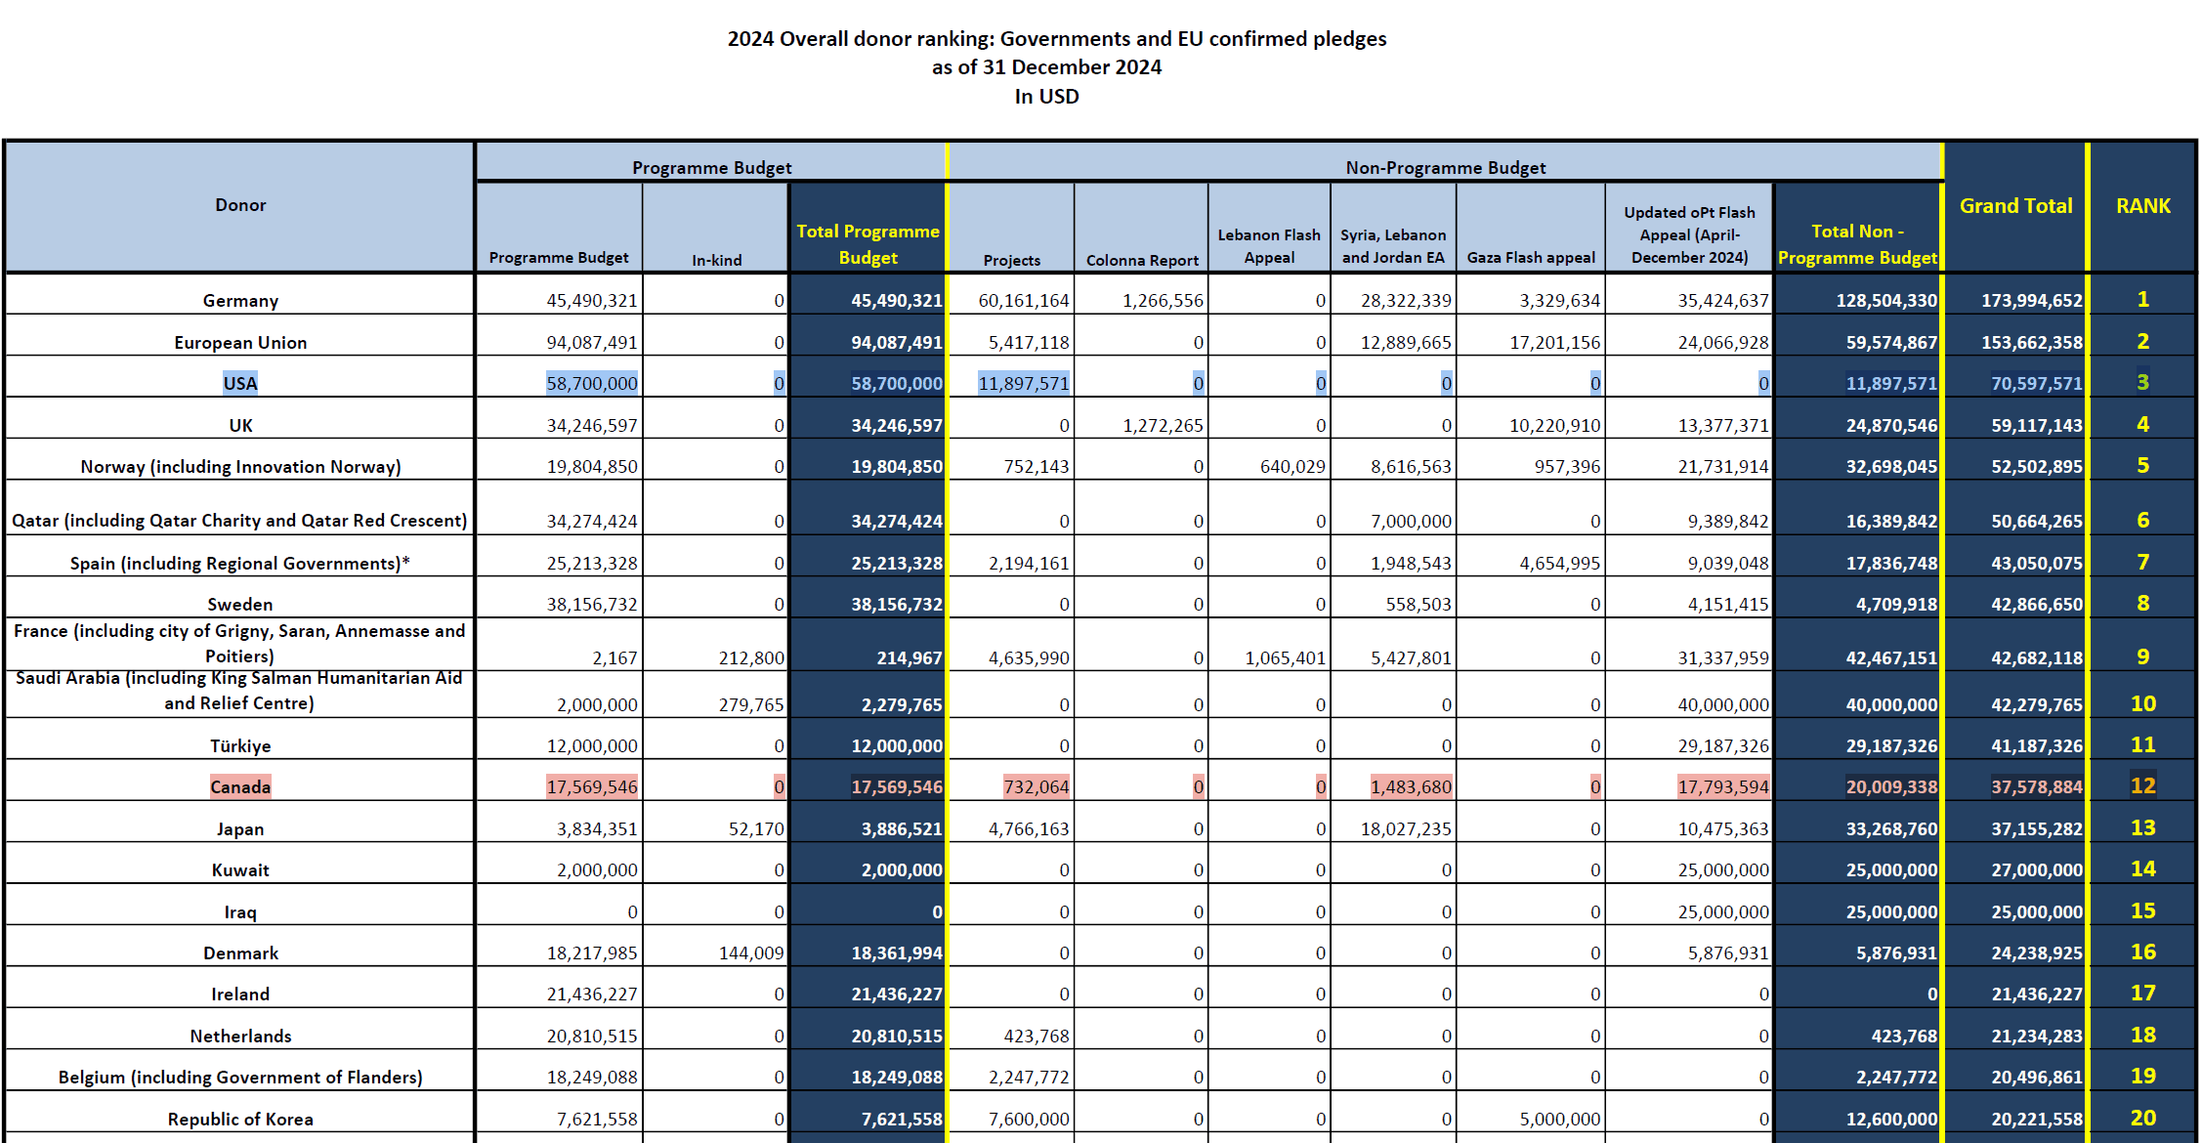Click the RANK column header

point(2142,206)
